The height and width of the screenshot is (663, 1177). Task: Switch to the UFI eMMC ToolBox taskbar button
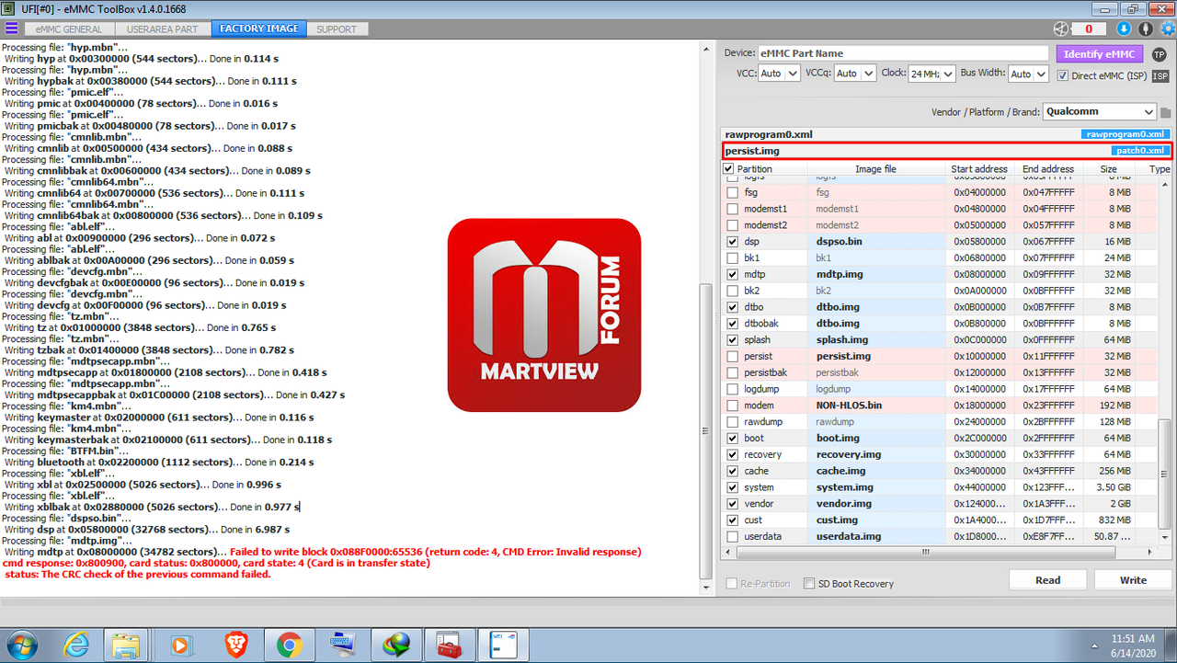point(504,645)
